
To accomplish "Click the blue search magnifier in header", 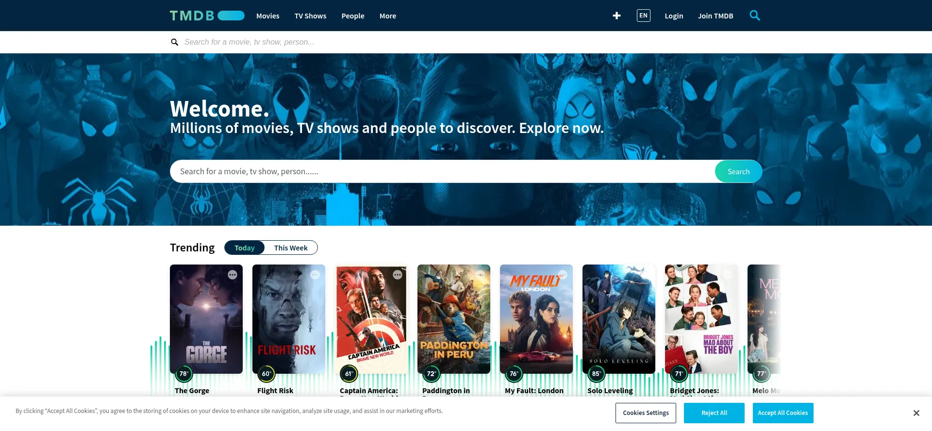I will click(755, 16).
